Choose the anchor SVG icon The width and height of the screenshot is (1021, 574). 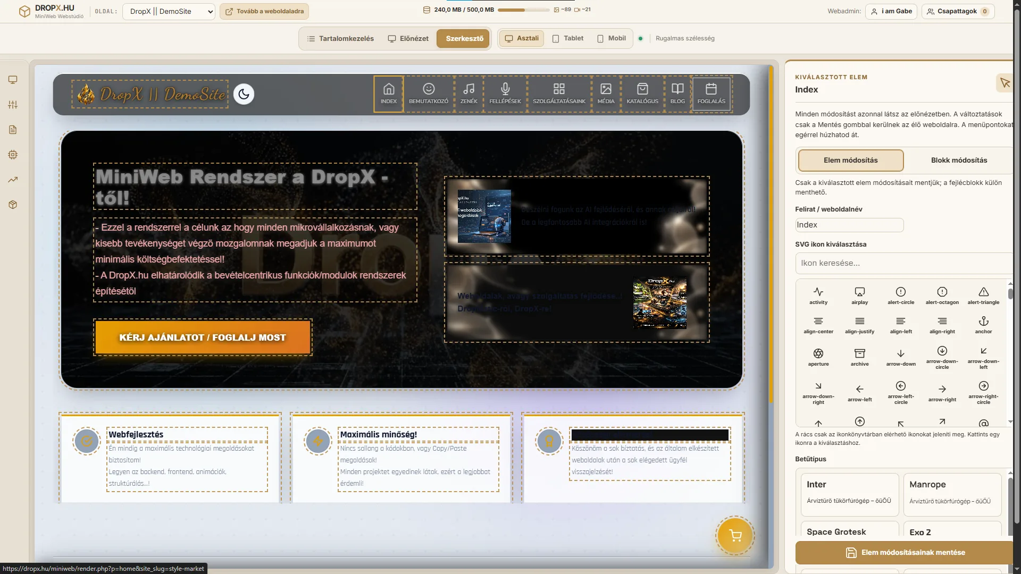pos(984,325)
